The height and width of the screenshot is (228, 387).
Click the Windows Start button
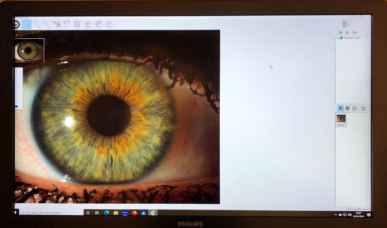16,213
